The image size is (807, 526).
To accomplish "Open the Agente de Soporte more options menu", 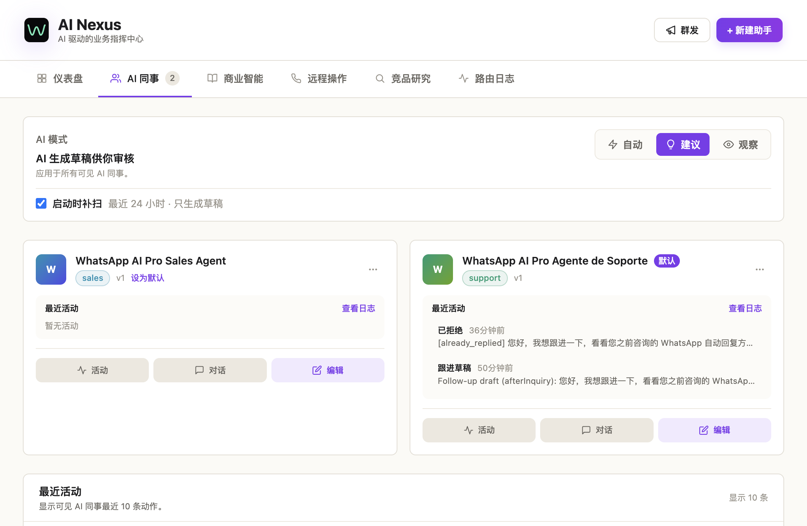I will [760, 269].
